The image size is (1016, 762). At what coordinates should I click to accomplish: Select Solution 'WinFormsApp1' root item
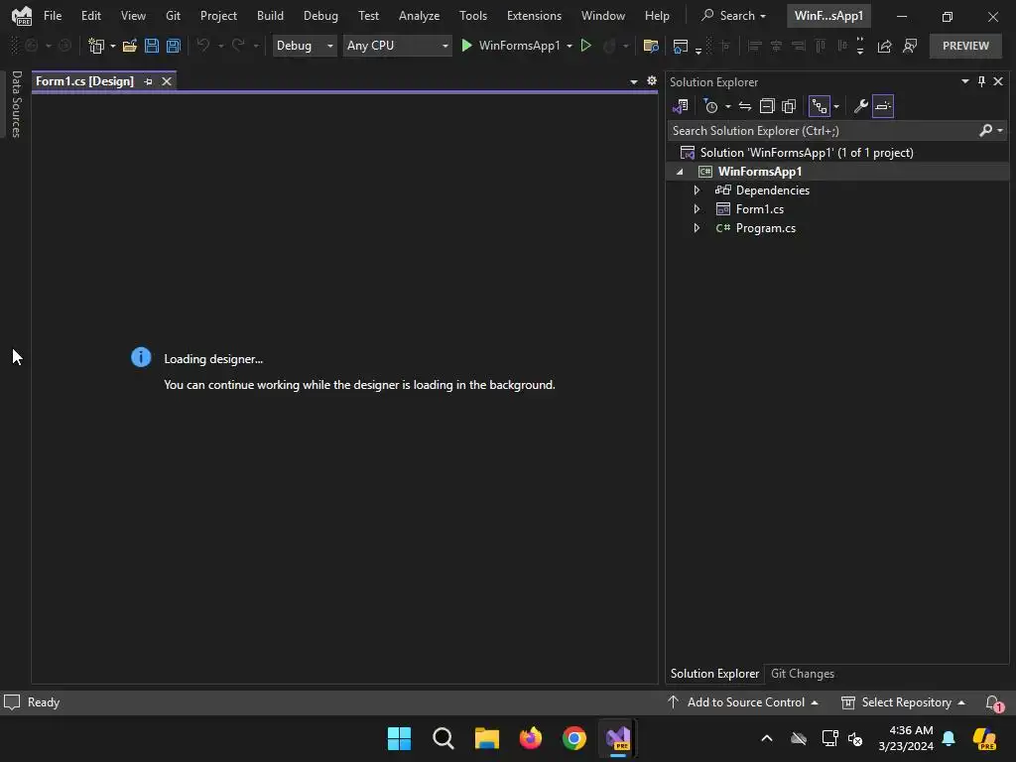tap(807, 153)
